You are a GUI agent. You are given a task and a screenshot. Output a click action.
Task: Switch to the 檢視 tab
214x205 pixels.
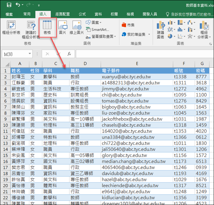[x=130, y=14]
